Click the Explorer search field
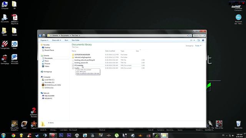The height and width of the screenshot is (138, 246). 199,36
